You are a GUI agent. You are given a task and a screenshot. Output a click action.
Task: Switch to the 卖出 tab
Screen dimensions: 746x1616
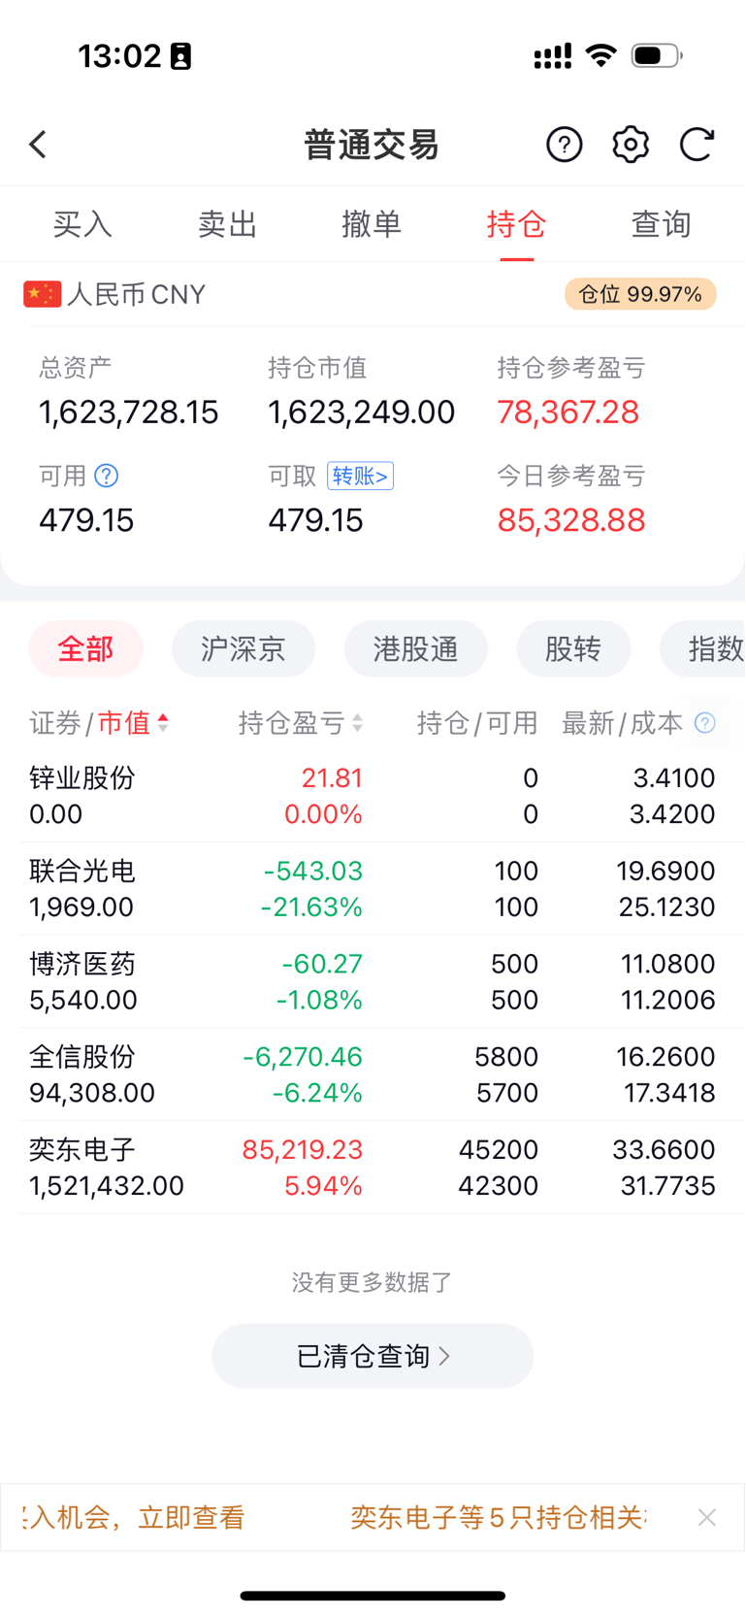coord(227,224)
